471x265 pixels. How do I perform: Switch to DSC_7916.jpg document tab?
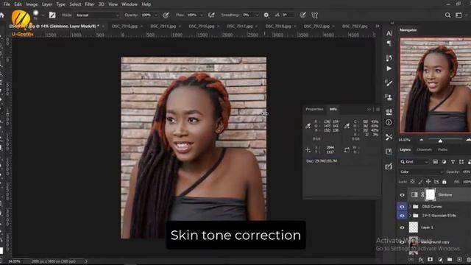click(x=201, y=26)
